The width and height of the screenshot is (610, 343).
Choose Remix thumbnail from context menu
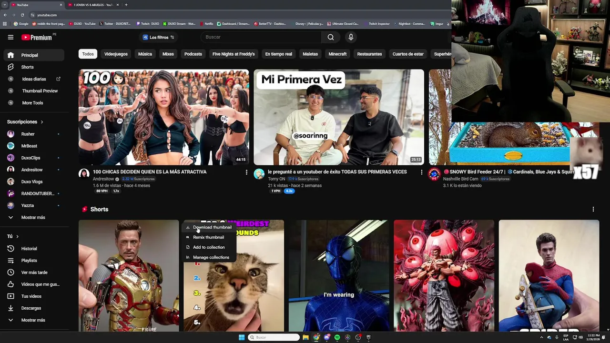tap(208, 237)
